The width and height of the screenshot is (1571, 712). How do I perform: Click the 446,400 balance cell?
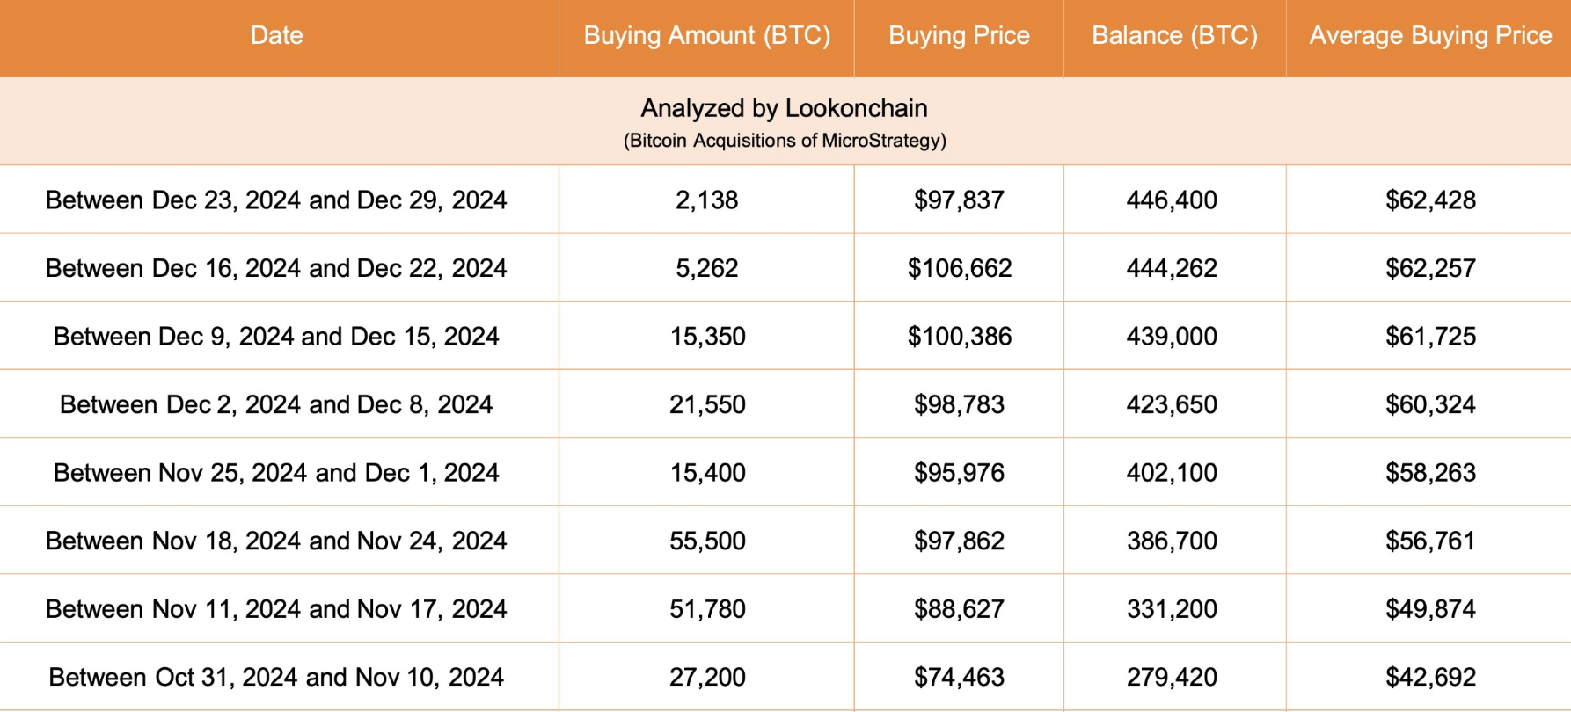(x=1172, y=200)
